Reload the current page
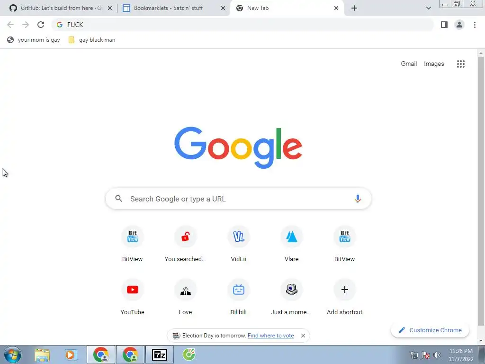Screen dimensions: 485x364 point(41,25)
